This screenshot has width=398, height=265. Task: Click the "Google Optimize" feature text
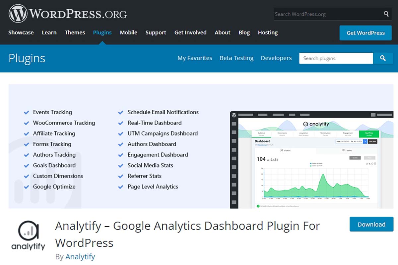pos(54,186)
